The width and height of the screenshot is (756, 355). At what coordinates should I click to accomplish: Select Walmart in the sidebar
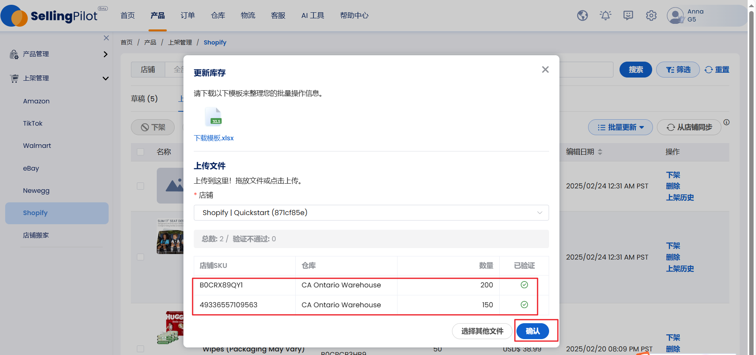pyautogui.click(x=37, y=145)
